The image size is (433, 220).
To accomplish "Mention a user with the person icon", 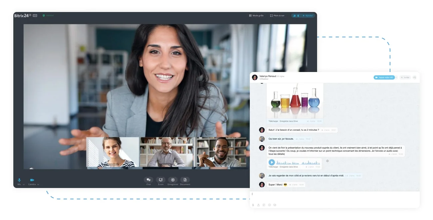I will coord(258,205).
